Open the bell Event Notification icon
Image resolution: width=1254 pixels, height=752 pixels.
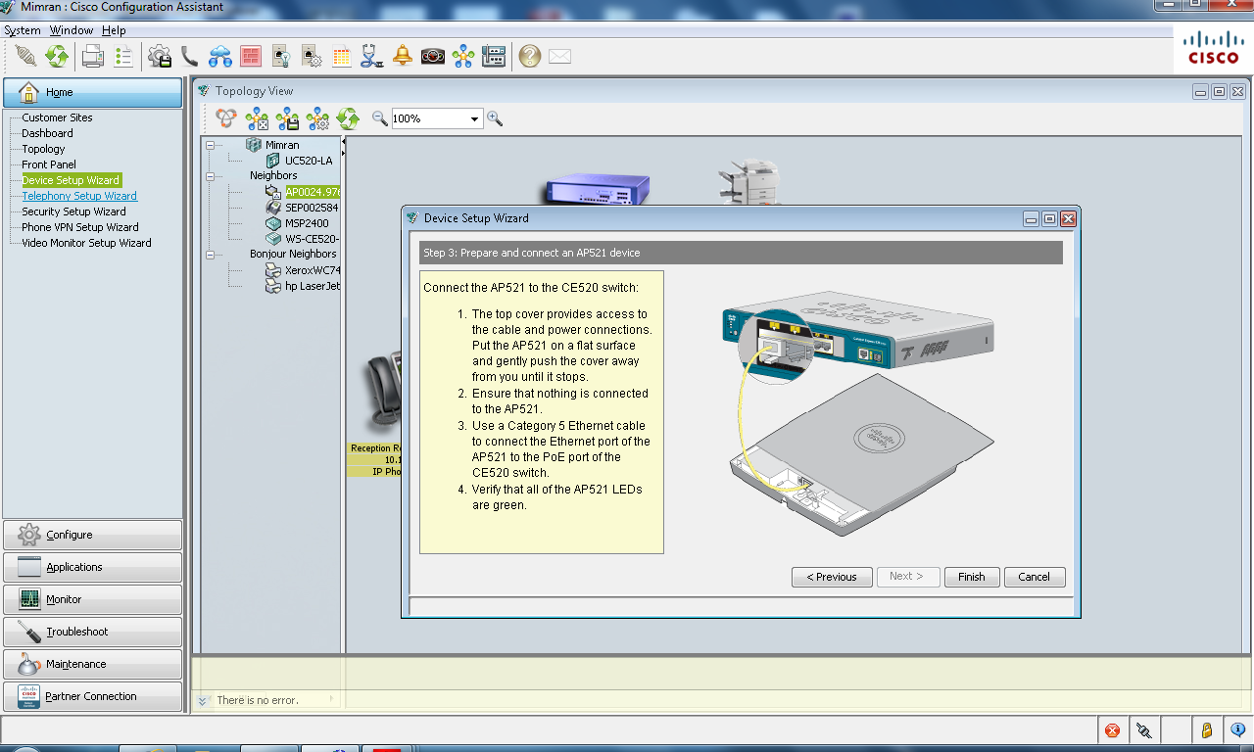point(403,56)
